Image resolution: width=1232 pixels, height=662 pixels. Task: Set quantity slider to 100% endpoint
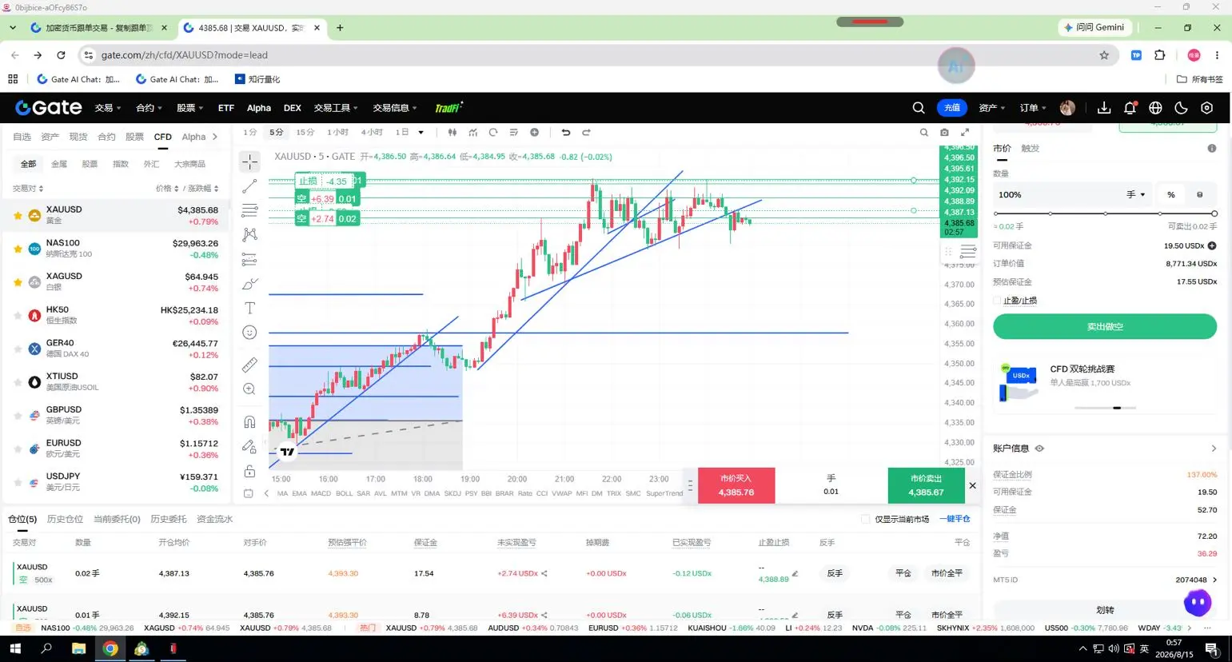[1214, 213]
